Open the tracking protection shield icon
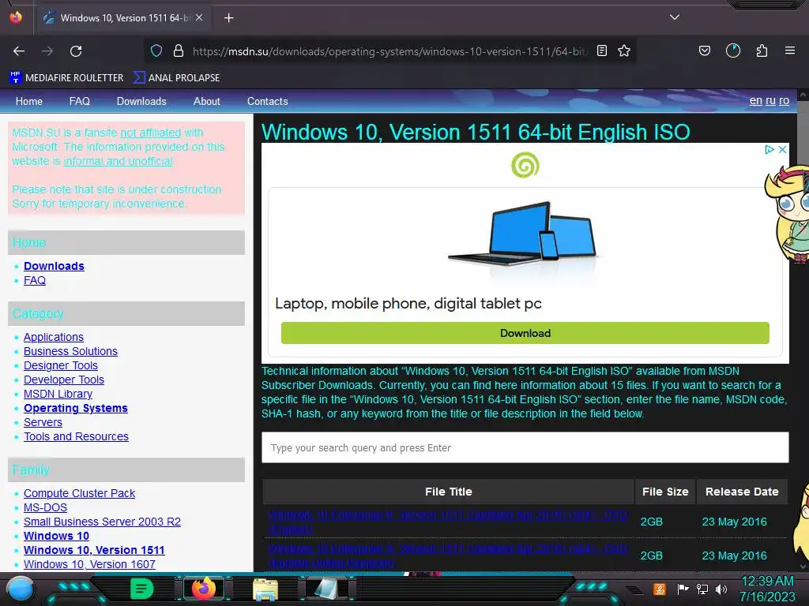 coord(156,50)
